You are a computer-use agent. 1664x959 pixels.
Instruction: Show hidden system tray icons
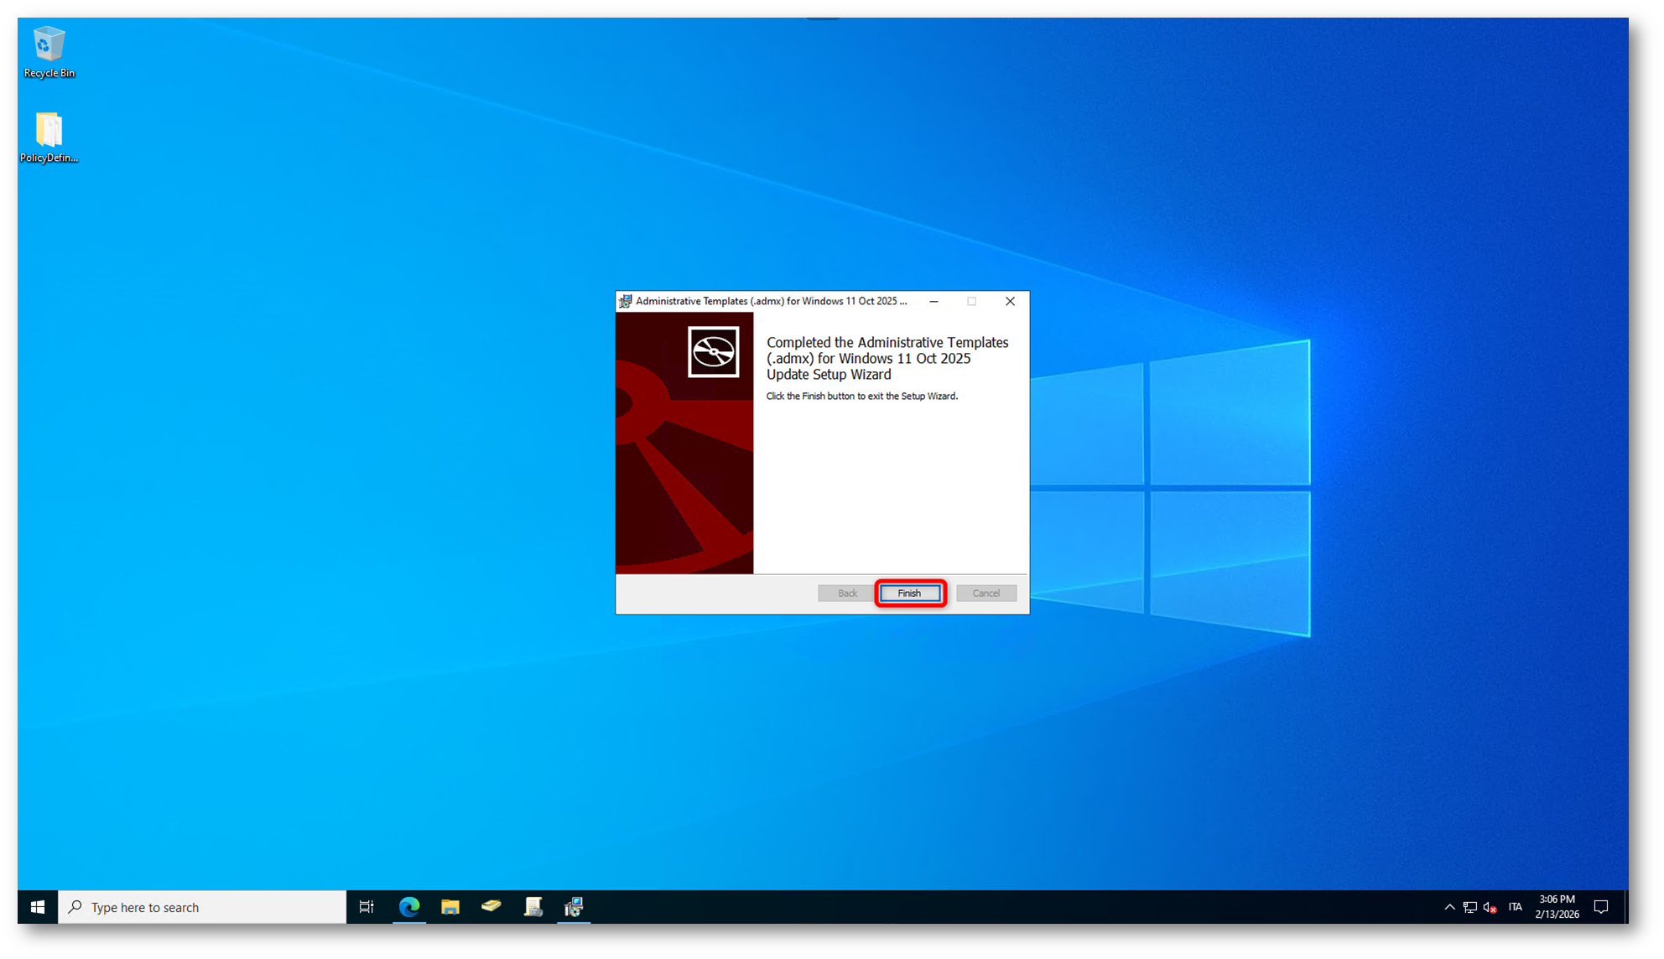pyautogui.click(x=1449, y=907)
